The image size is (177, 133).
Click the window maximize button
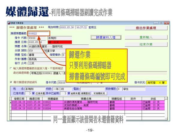(x=161, y=23)
